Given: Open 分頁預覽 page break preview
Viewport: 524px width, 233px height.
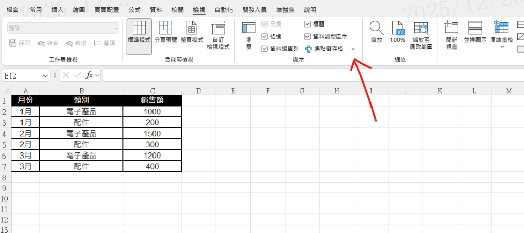Looking at the screenshot, I should pos(165,36).
